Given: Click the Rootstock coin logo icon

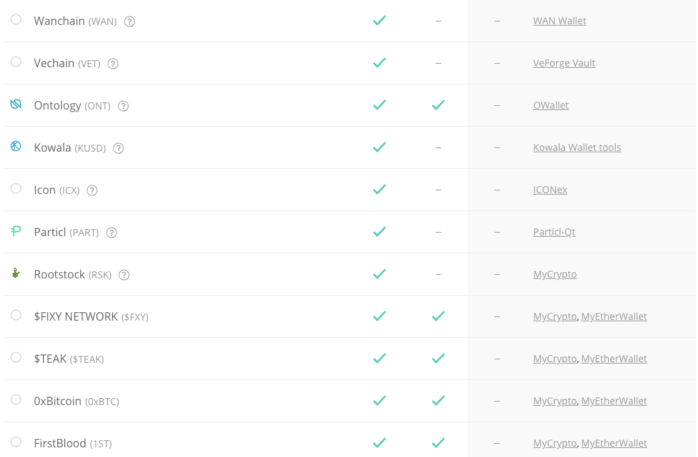Looking at the screenshot, I should tap(16, 274).
